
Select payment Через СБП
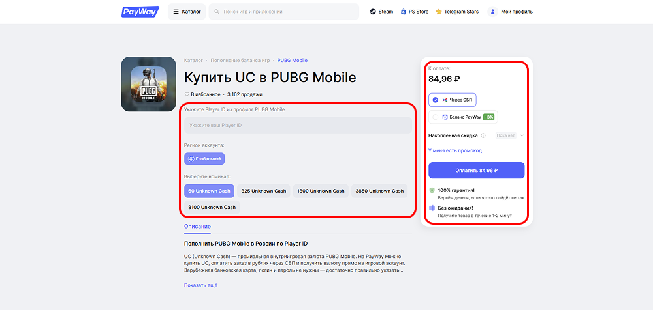pos(453,100)
